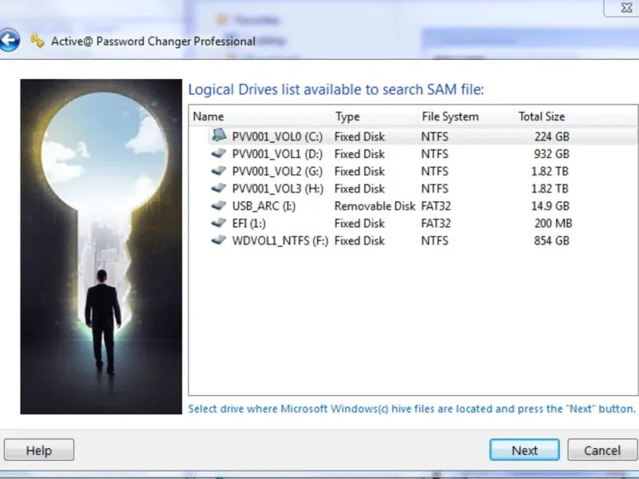This screenshot has height=479, width=639.
Task: Click the 224 GB size value
Action: (552, 137)
